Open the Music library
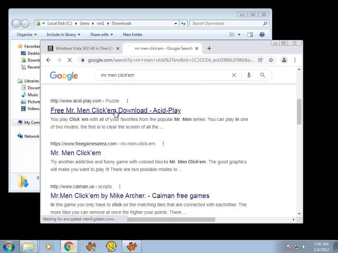This screenshot has height=253, width=338. 30,95
